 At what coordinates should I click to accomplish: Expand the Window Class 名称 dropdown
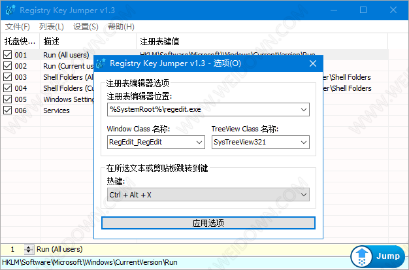pos(199,143)
